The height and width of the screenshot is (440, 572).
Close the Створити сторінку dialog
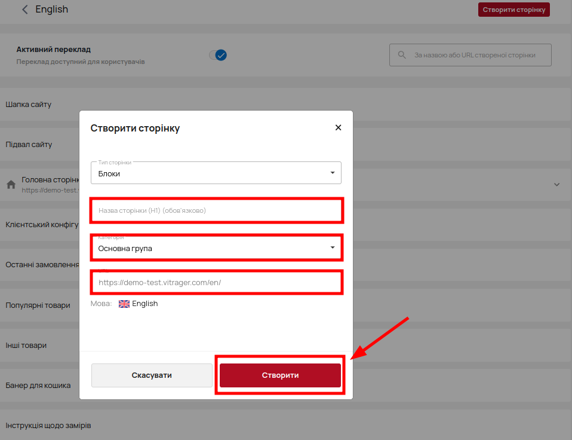click(338, 127)
